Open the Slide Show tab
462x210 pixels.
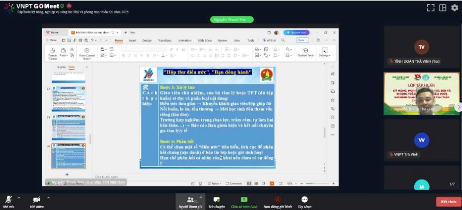(205, 41)
